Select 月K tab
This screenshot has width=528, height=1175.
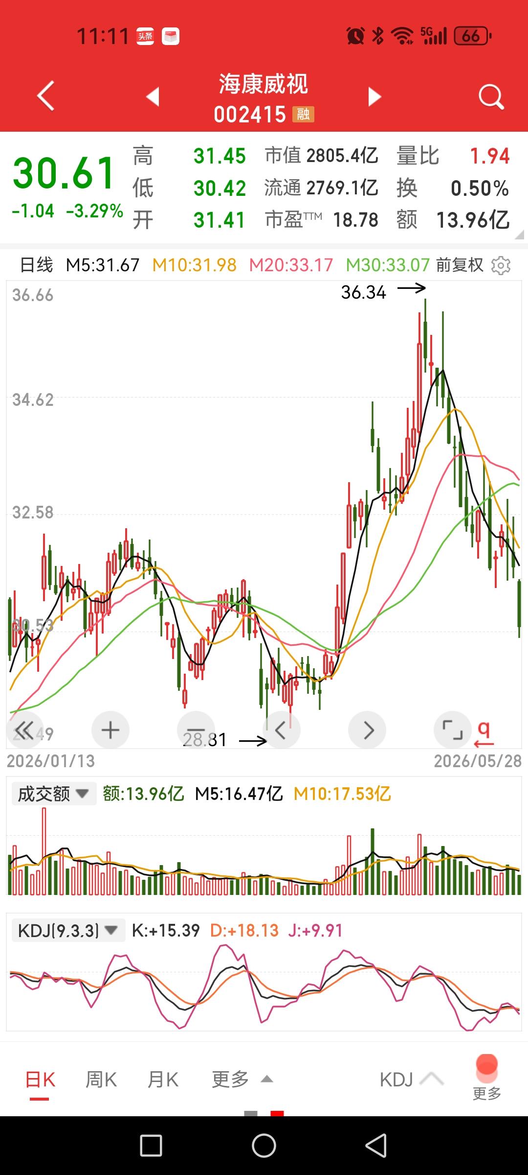coord(163,1080)
